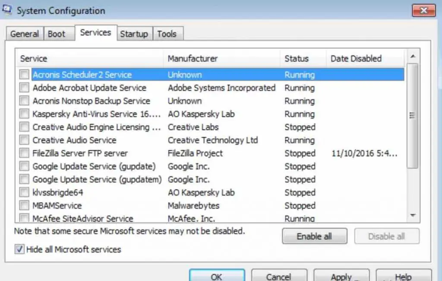Image resolution: width=442 pixels, height=281 pixels.
Task: Click the OK button
Action: click(217, 276)
